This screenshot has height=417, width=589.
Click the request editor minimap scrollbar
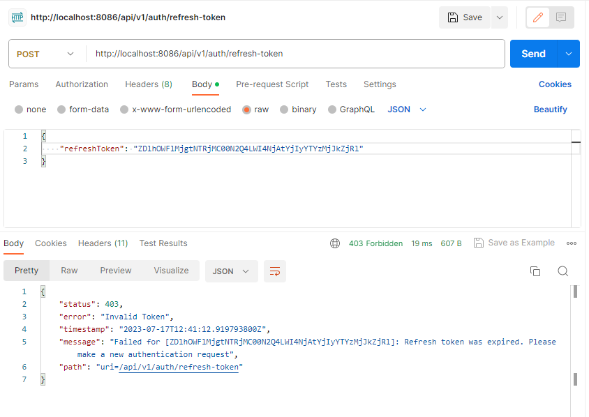(x=576, y=179)
